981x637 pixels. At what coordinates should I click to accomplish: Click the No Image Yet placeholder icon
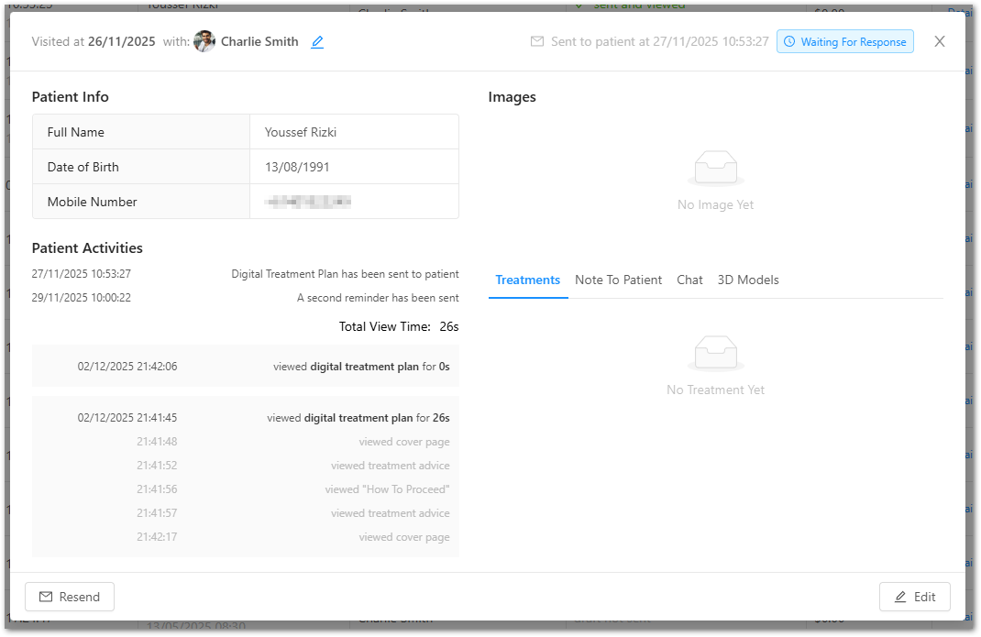click(x=715, y=169)
